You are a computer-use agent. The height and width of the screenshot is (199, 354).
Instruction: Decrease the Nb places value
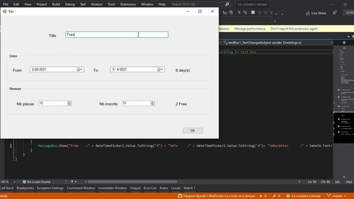69,104
